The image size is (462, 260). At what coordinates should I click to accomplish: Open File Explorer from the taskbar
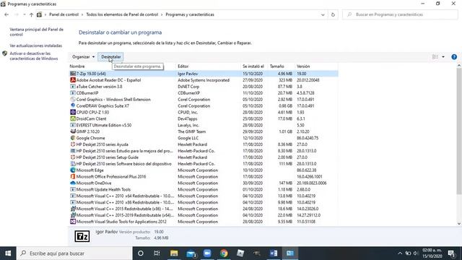point(174,253)
